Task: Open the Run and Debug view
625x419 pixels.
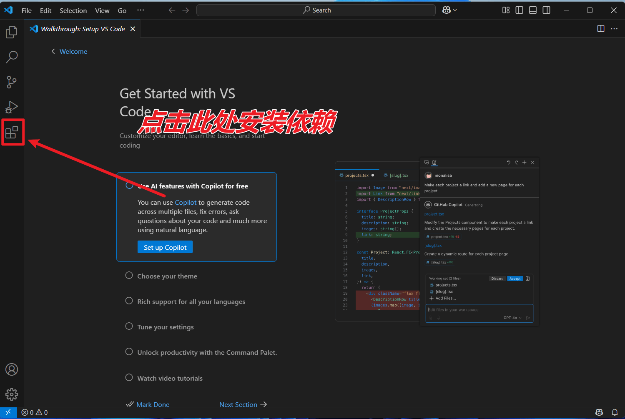Action: pyautogui.click(x=12, y=107)
